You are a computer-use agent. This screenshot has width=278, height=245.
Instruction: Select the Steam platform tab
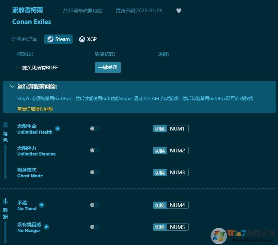(58, 39)
